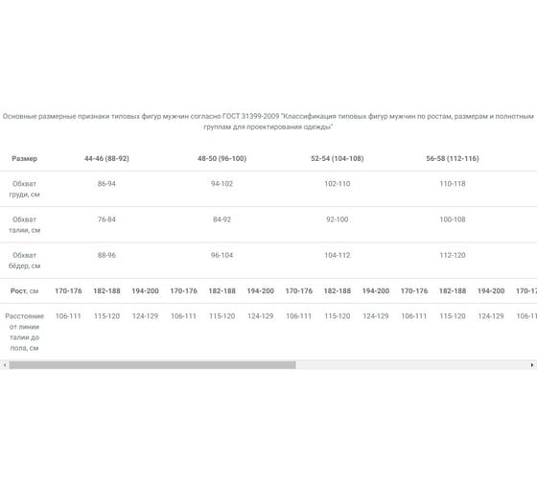Click the horizontal scrollbar thumb

point(152,365)
